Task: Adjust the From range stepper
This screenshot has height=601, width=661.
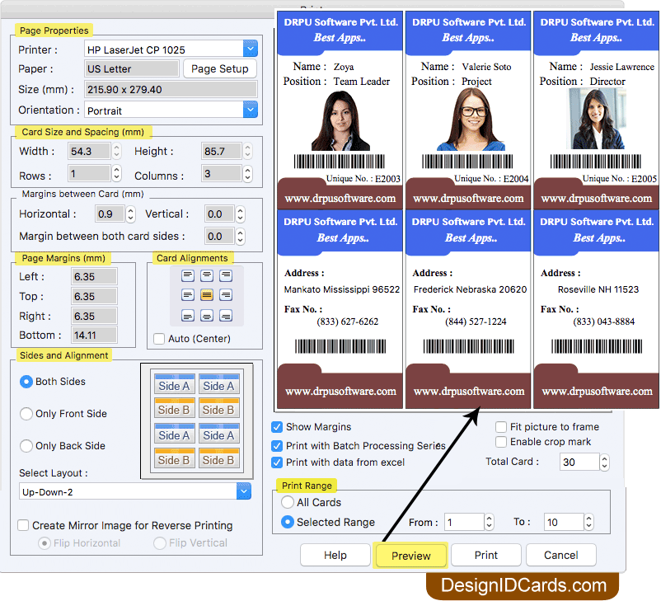Action: click(x=489, y=522)
